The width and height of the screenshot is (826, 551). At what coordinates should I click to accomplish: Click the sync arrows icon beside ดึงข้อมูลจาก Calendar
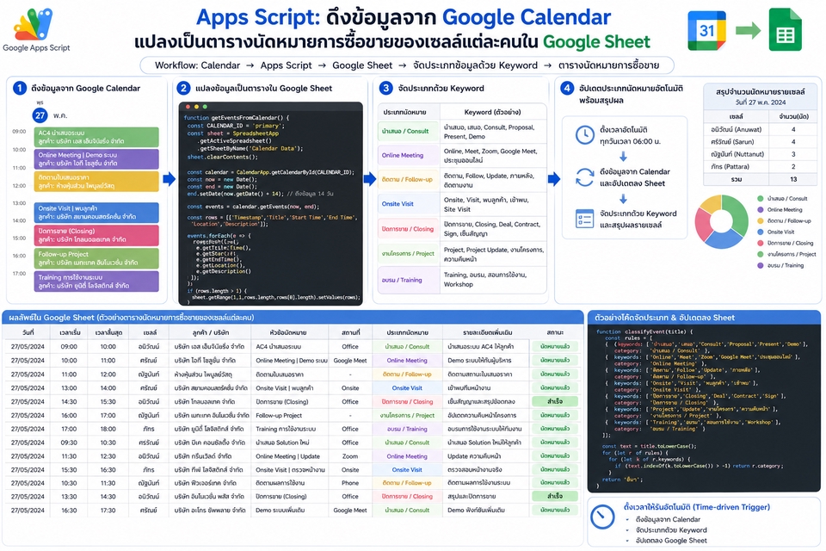click(584, 177)
